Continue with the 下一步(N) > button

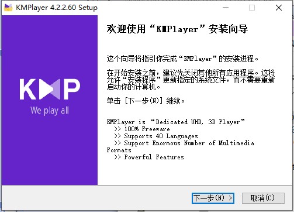coord(213,198)
